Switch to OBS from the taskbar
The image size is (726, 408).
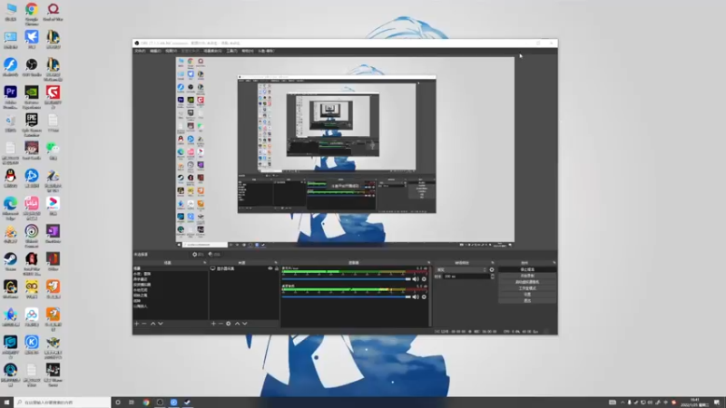(x=160, y=403)
